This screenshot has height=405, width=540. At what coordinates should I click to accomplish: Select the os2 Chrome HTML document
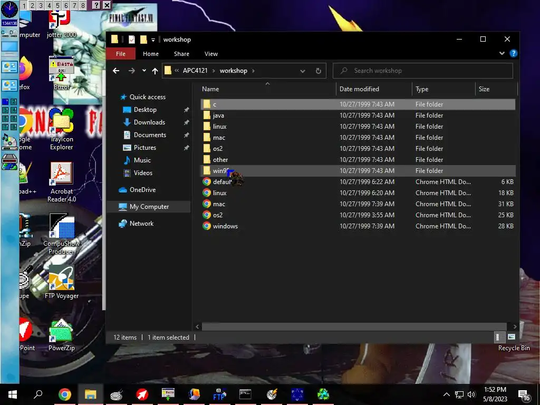point(358,215)
